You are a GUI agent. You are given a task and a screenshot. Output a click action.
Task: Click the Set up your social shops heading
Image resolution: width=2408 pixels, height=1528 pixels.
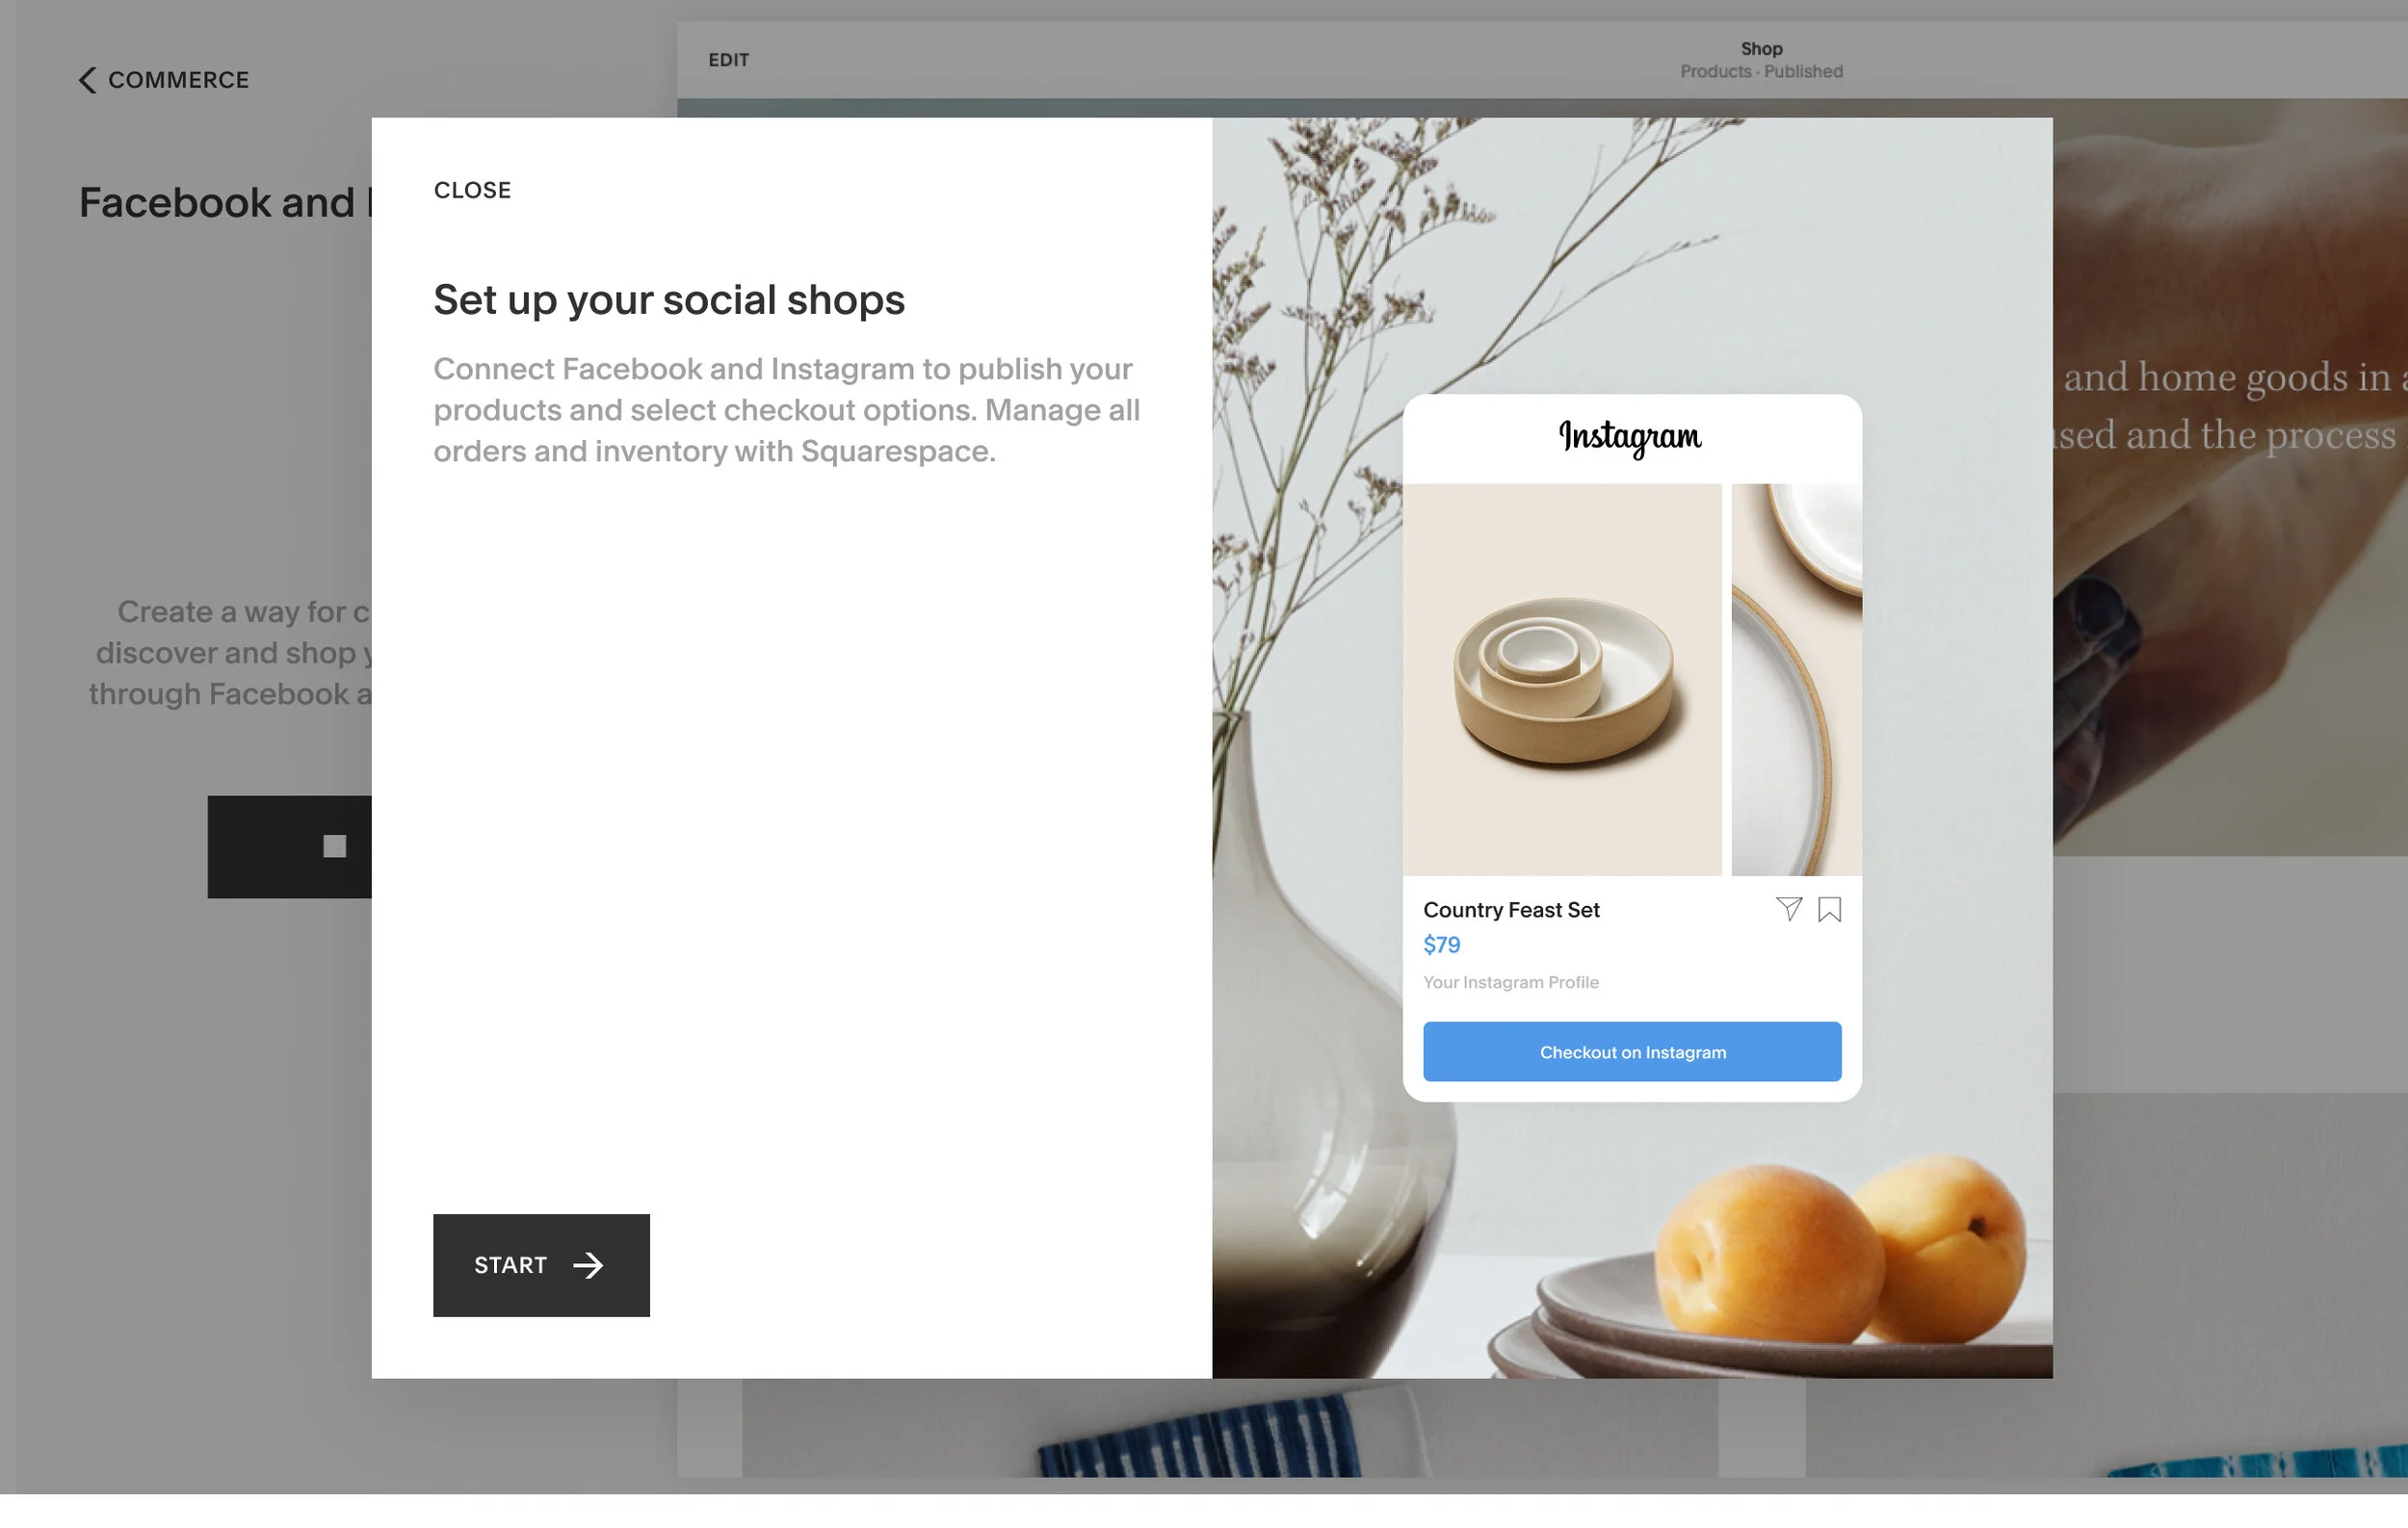(669, 299)
